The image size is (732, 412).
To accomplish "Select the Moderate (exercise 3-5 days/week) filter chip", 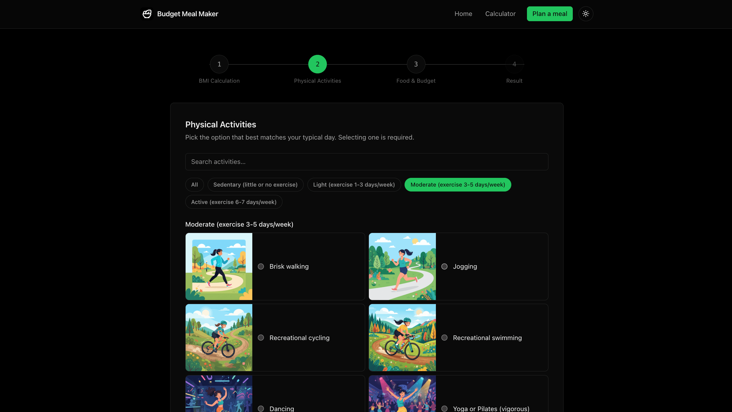I will click(x=458, y=185).
